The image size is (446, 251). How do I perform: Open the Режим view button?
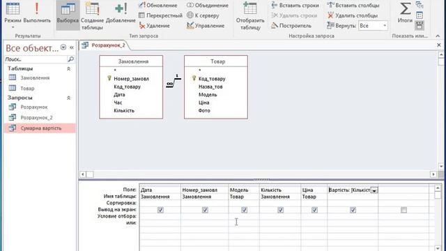pyautogui.click(x=13, y=15)
